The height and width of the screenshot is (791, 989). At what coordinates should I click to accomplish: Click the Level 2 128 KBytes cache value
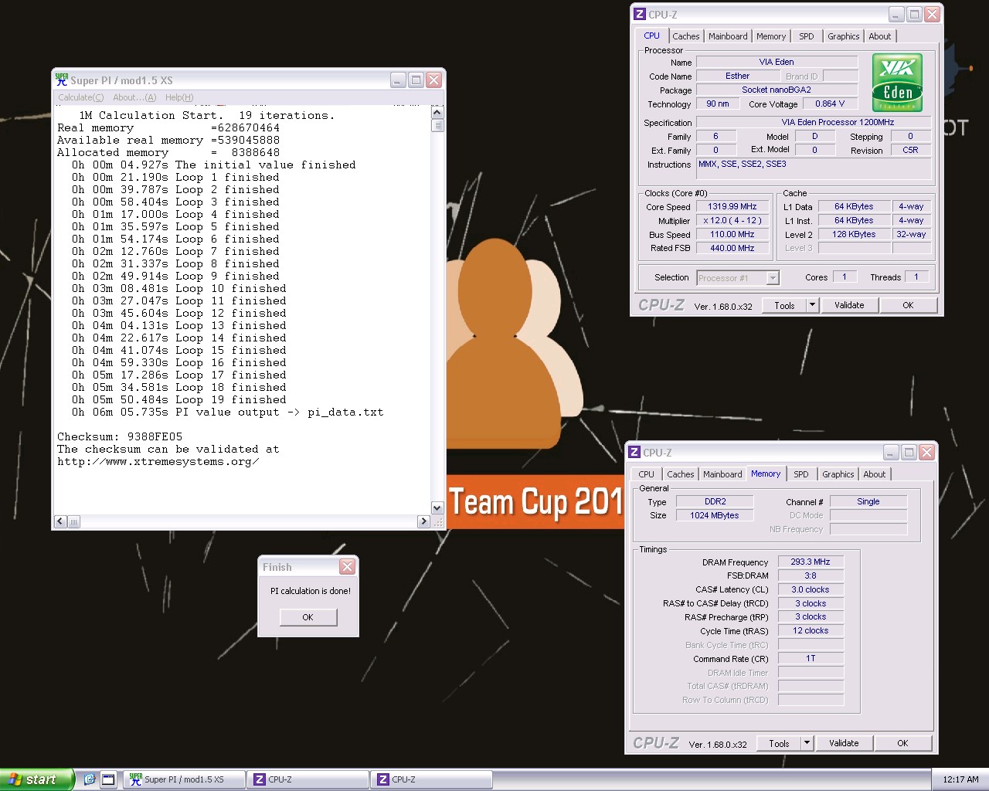point(854,234)
